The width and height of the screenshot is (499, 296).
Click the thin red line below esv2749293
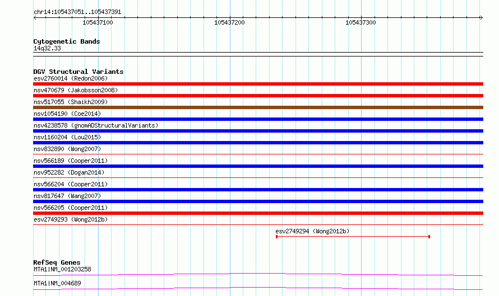tap(258, 225)
